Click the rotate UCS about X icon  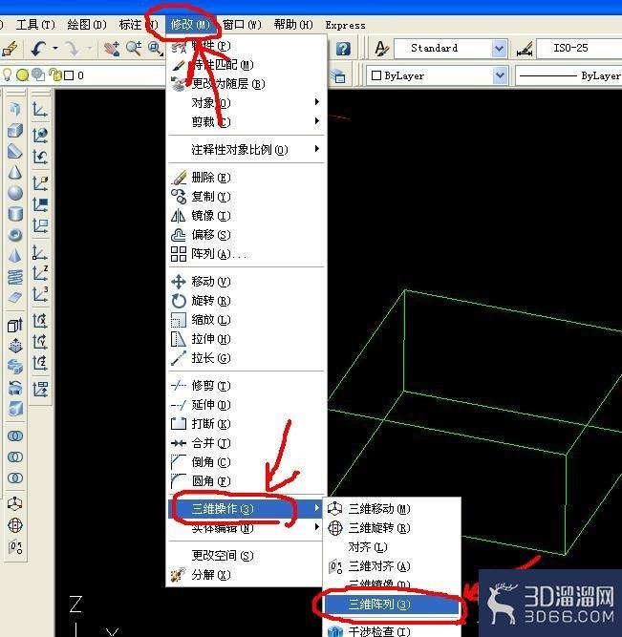coord(40,321)
